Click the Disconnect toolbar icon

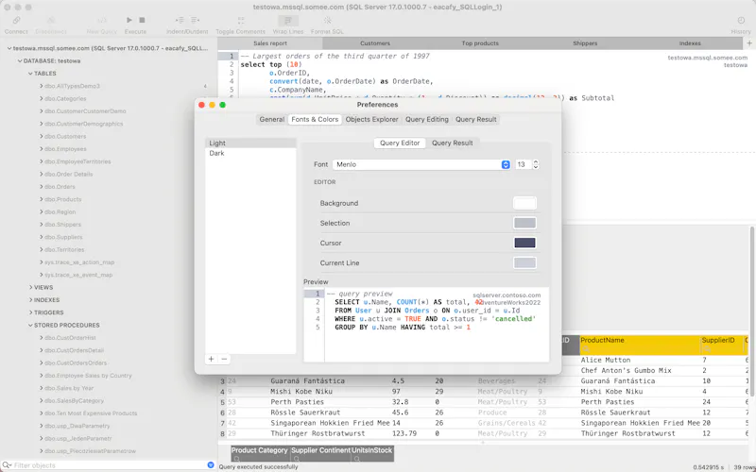[x=51, y=20]
